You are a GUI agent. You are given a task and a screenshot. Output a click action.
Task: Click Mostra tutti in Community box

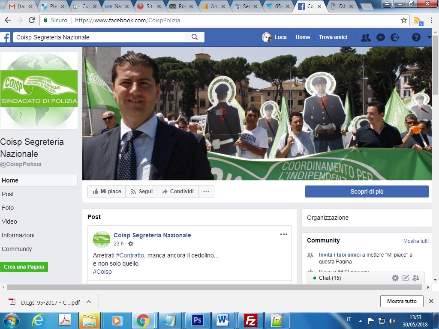tap(416, 241)
